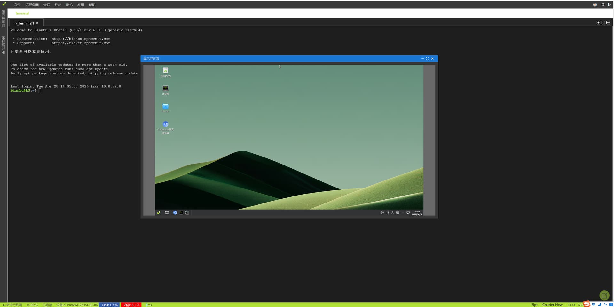Click the volume speaker icon in remote tray
The image size is (614, 307).
tap(387, 213)
